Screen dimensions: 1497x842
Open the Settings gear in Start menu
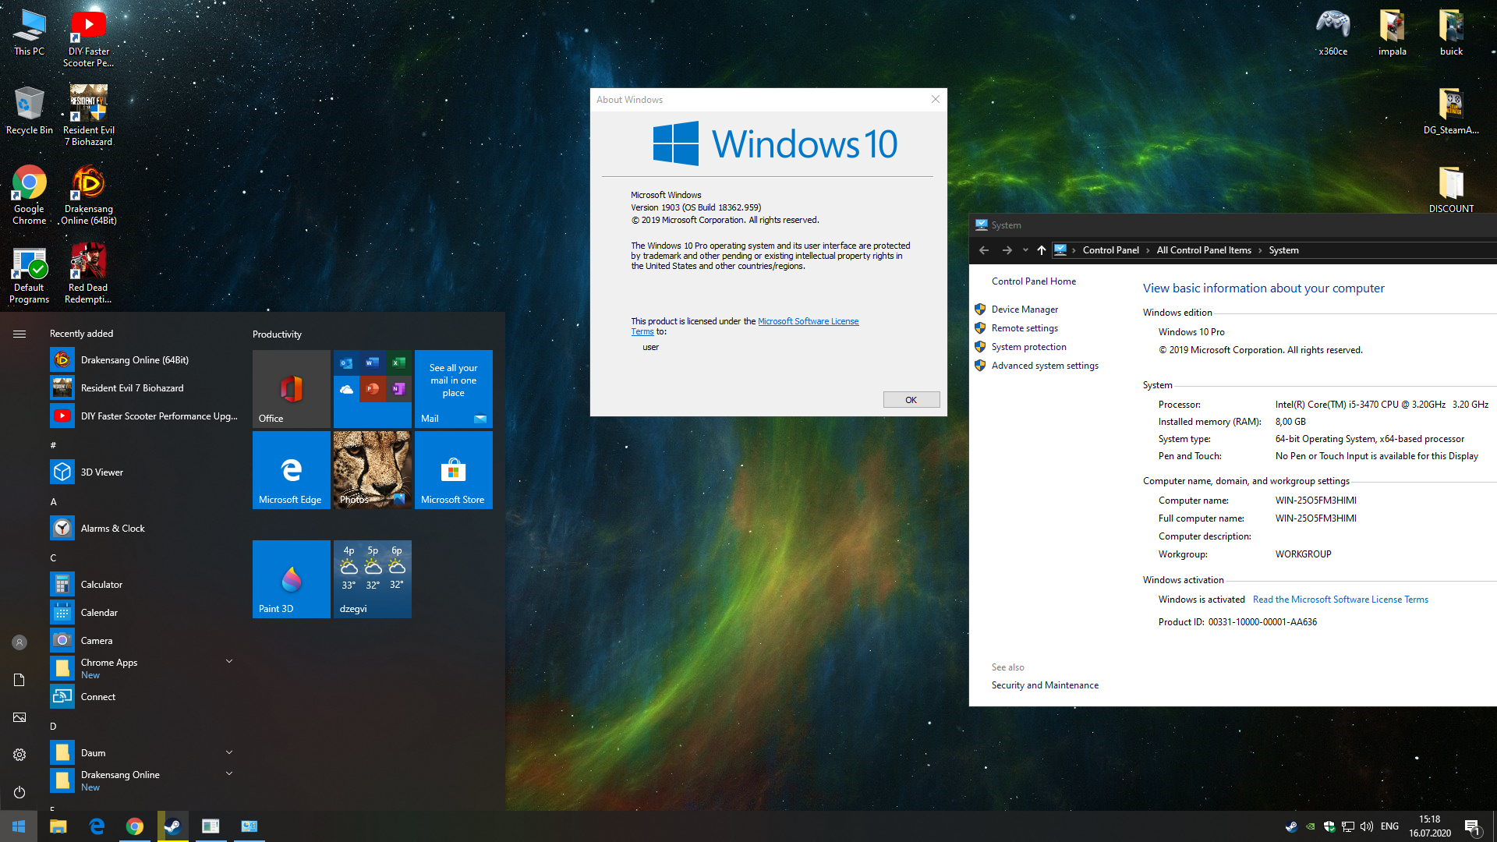[19, 755]
